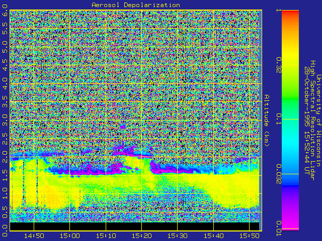The height and width of the screenshot is (241, 322).
Task: Click the colorbar label 0.01
Action: [278, 228]
